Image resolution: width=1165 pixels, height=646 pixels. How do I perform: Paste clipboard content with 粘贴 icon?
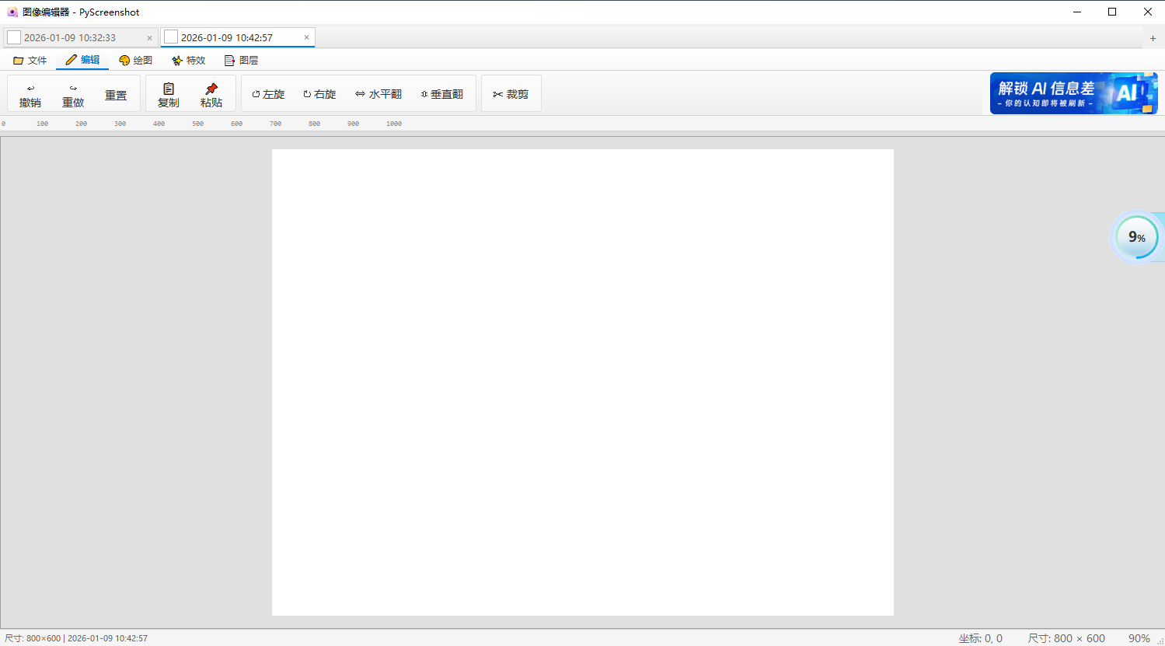[210, 93]
